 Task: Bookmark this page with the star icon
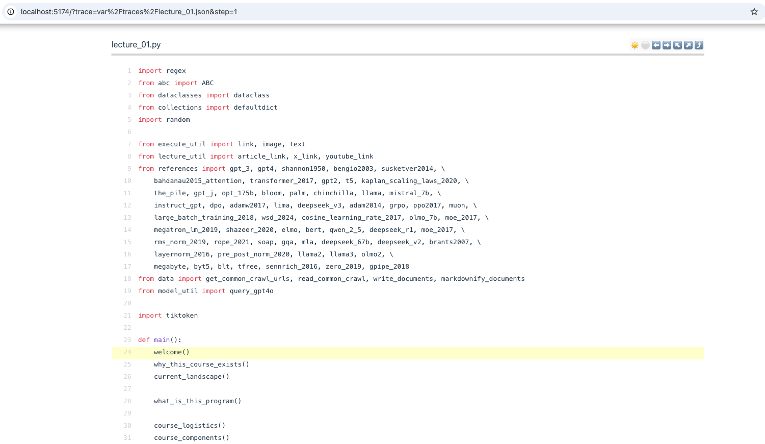point(754,12)
